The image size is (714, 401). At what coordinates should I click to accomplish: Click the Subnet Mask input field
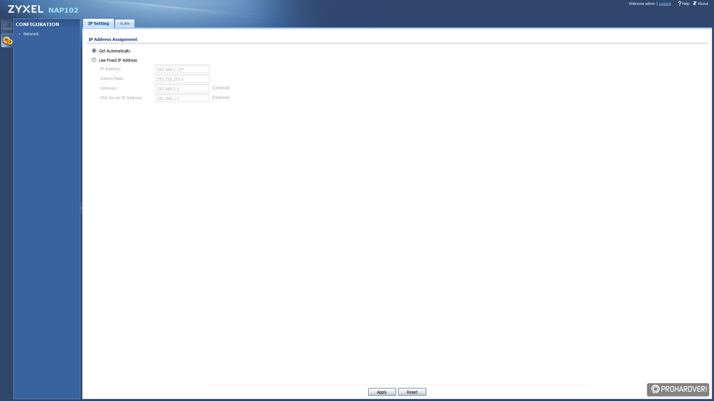click(x=182, y=79)
